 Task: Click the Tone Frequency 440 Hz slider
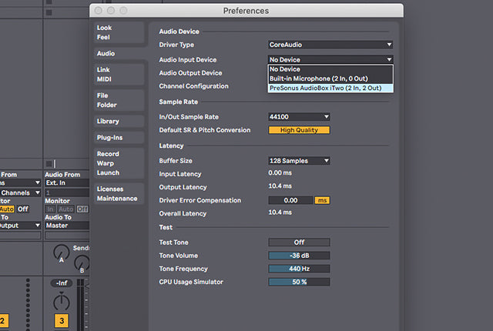[299, 269]
